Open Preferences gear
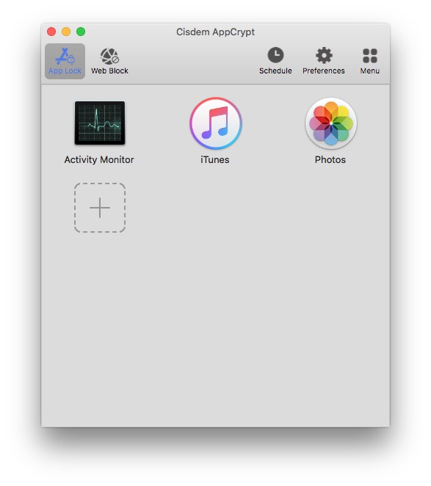The image size is (431, 486). click(324, 61)
